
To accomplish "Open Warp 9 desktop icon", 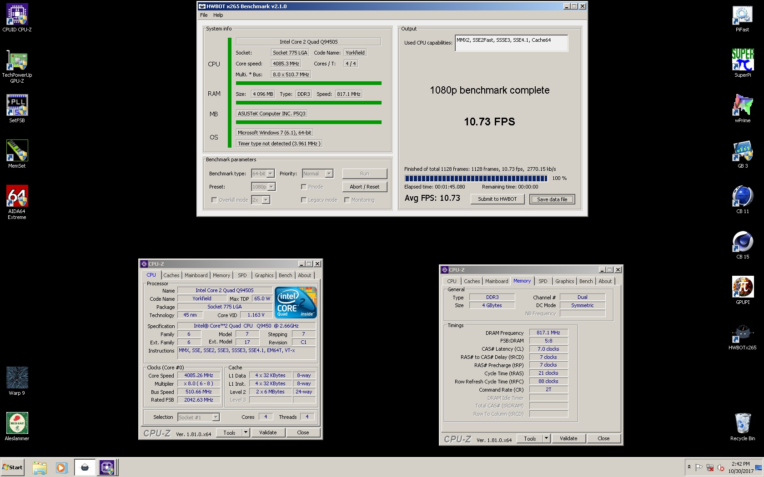I will (17, 382).
